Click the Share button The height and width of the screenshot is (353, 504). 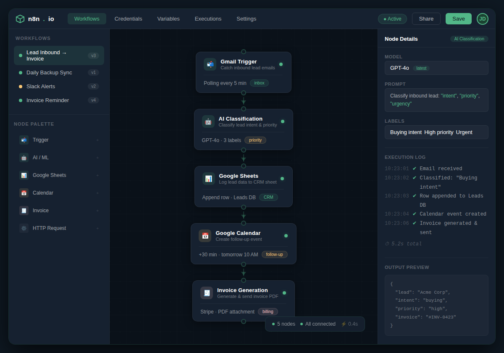click(x=426, y=19)
